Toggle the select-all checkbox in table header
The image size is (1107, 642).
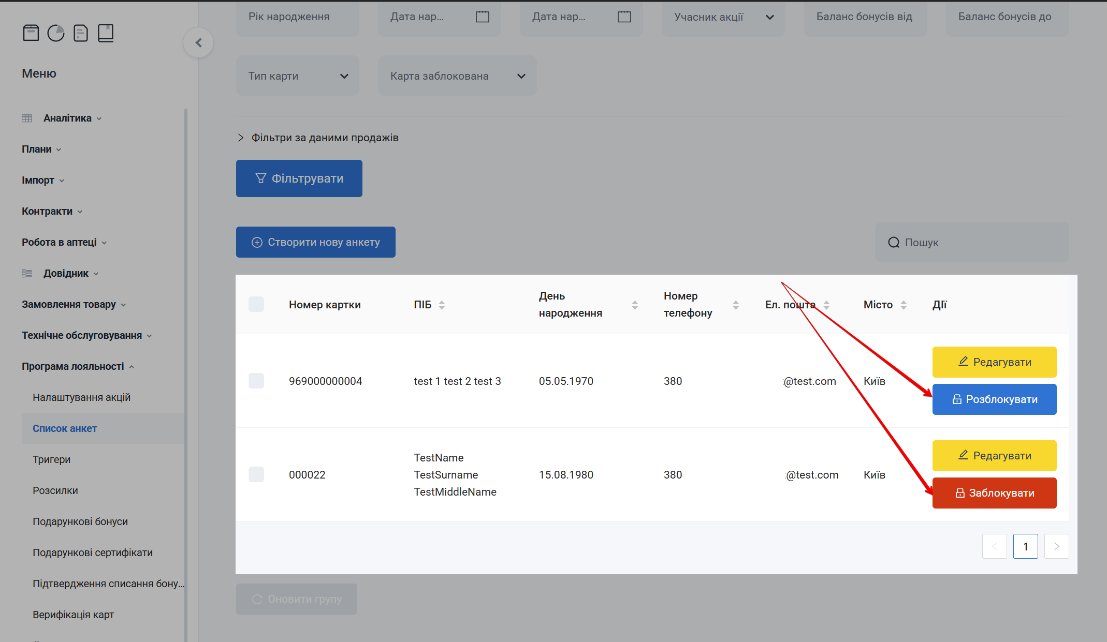pyautogui.click(x=256, y=304)
